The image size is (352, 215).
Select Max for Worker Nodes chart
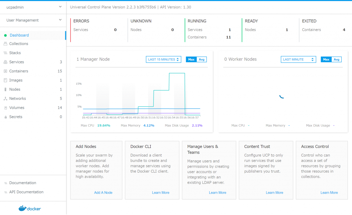[326, 60]
